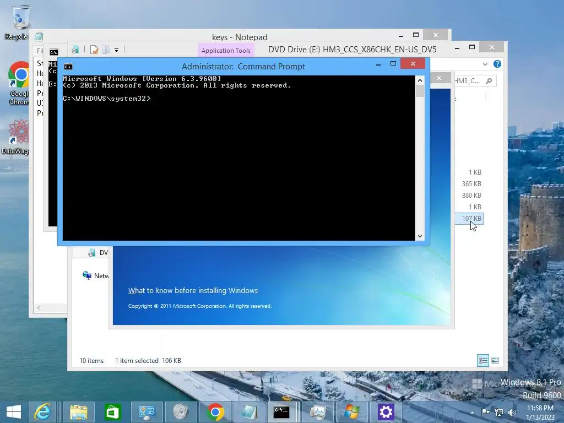Open Control Panel taskbar icon
This screenshot has width=564, height=423.
(x=147, y=412)
